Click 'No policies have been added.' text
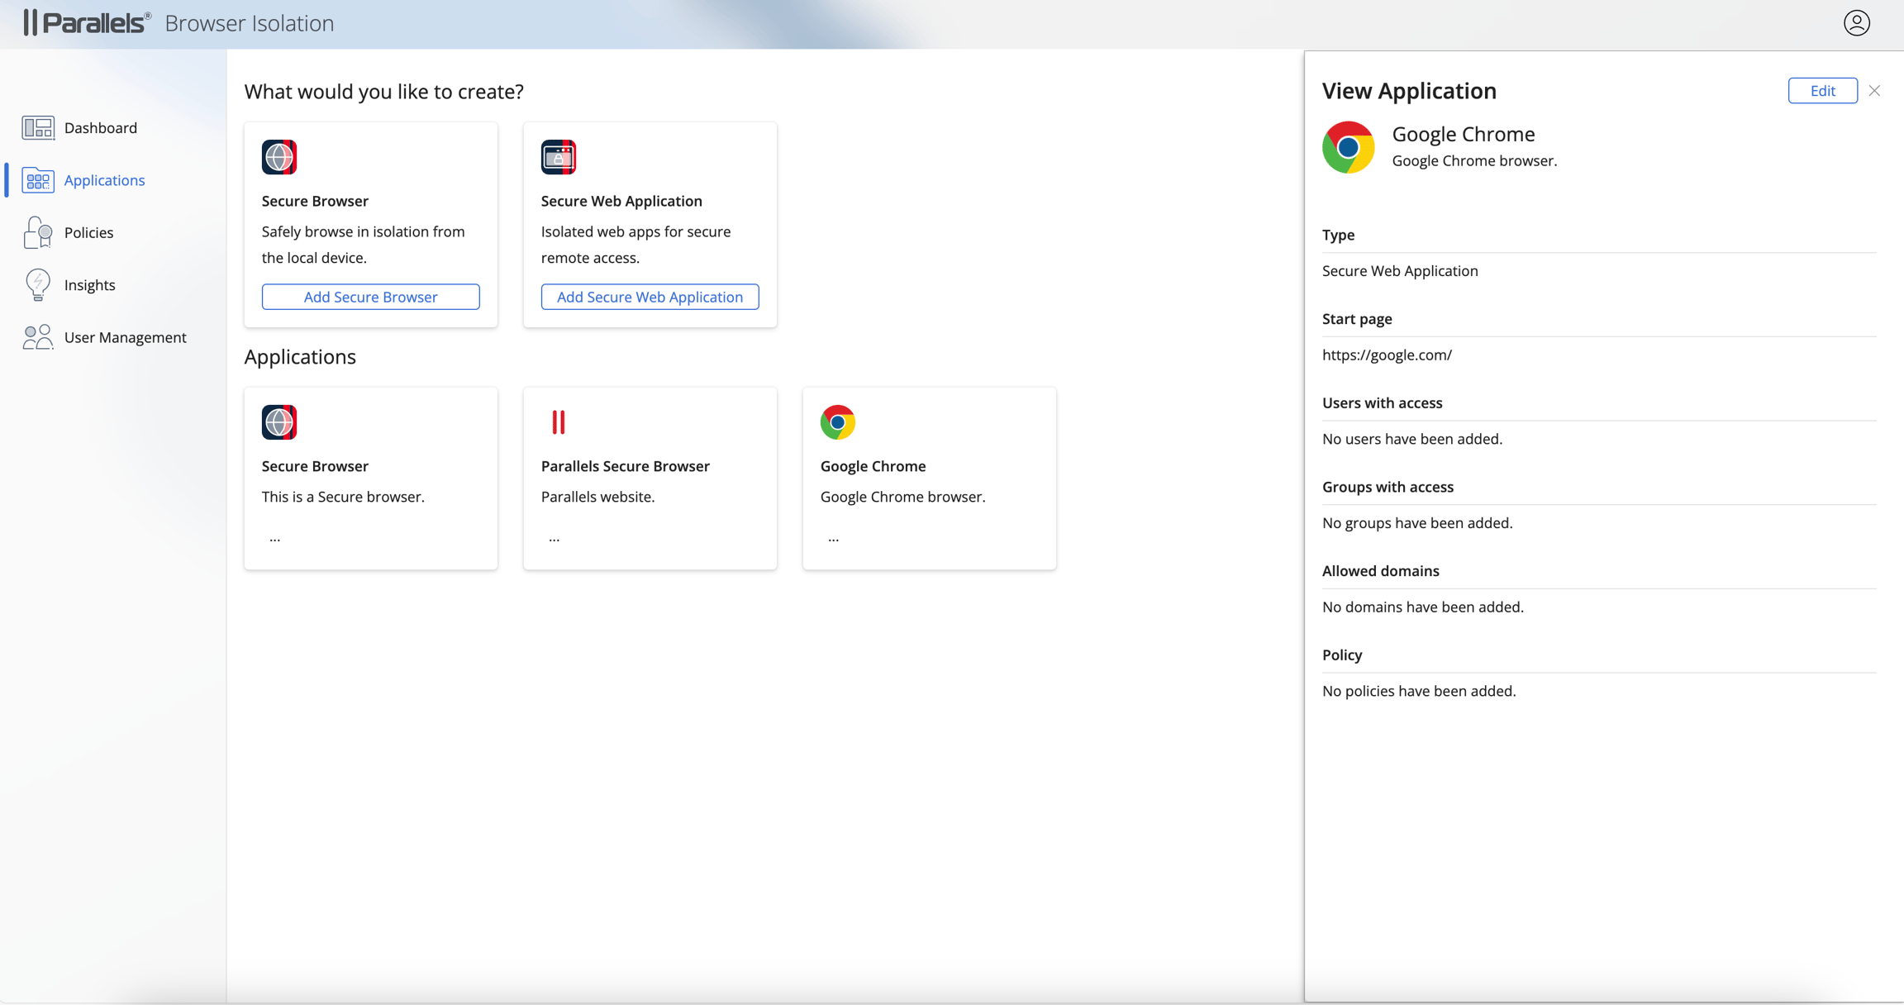Screen dimensions: 1904x1005 coord(1419,691)
